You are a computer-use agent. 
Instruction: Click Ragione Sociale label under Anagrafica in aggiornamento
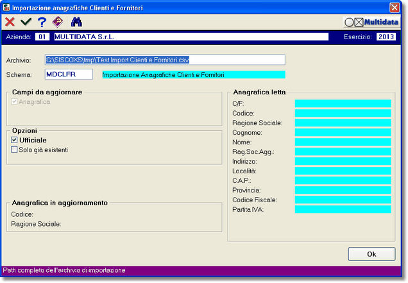(x=36, y=224)
